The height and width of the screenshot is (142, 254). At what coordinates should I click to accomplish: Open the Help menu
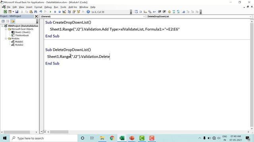coord(93,7)
